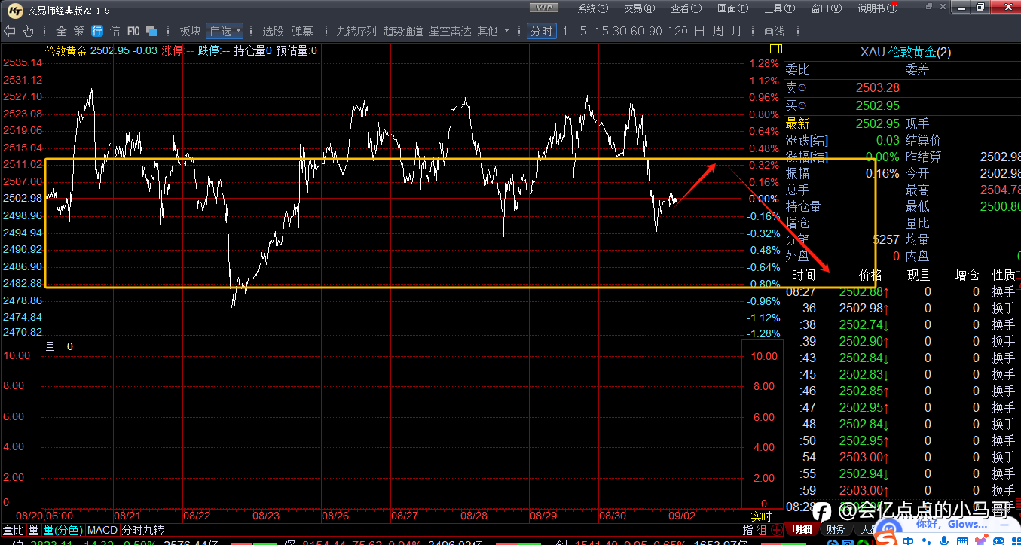Click the blue overlapping windows icon
Viewport: 1021px width, 545px height.
point(151,31)
